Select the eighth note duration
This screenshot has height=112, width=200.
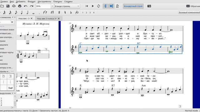click(16, 12)
